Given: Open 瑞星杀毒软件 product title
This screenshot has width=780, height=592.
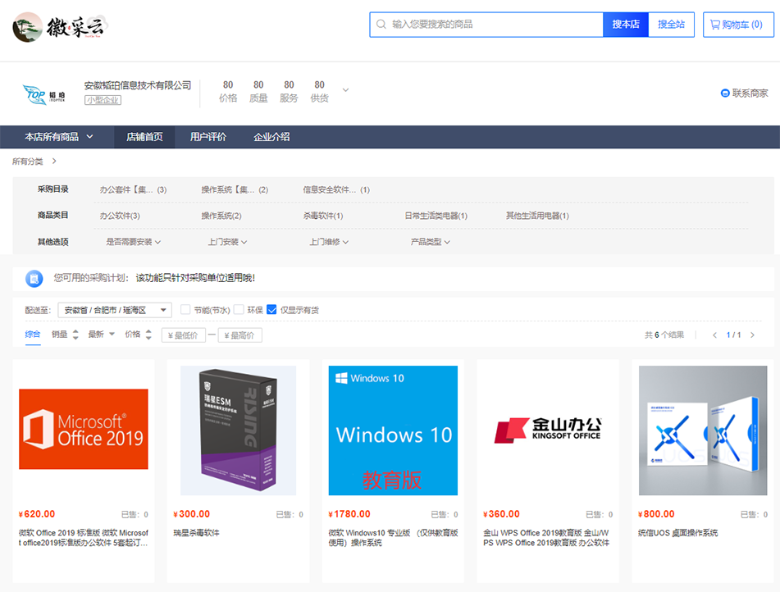Looking at the screenshot, I should (x=197, y=533).
